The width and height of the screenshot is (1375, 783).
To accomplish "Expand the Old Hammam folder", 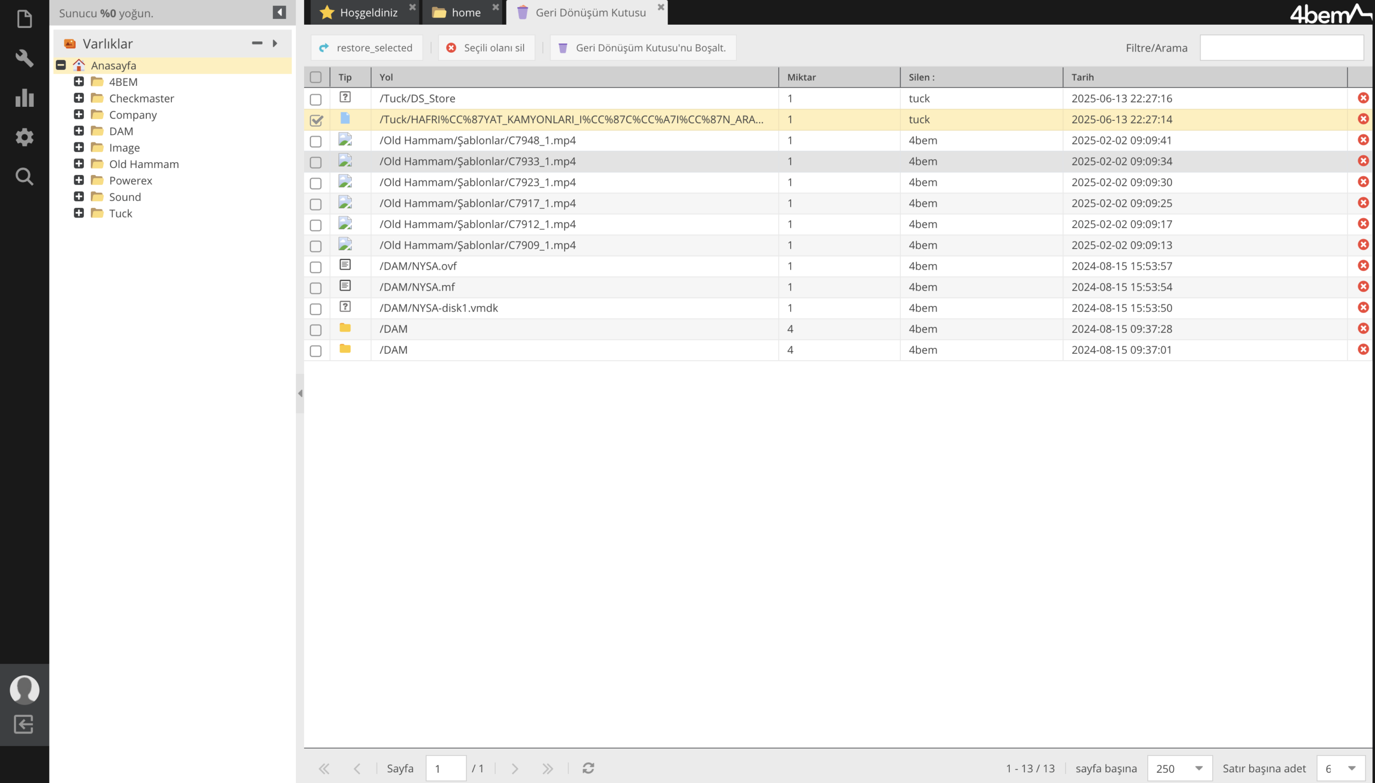I will click(79, 163).
